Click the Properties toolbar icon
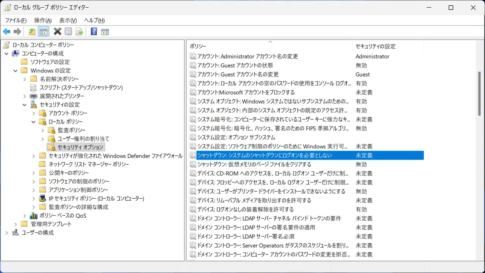 [68, 32]
